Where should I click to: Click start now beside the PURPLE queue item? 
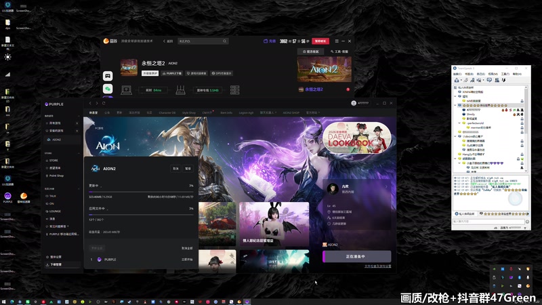[x=187, y=260]
